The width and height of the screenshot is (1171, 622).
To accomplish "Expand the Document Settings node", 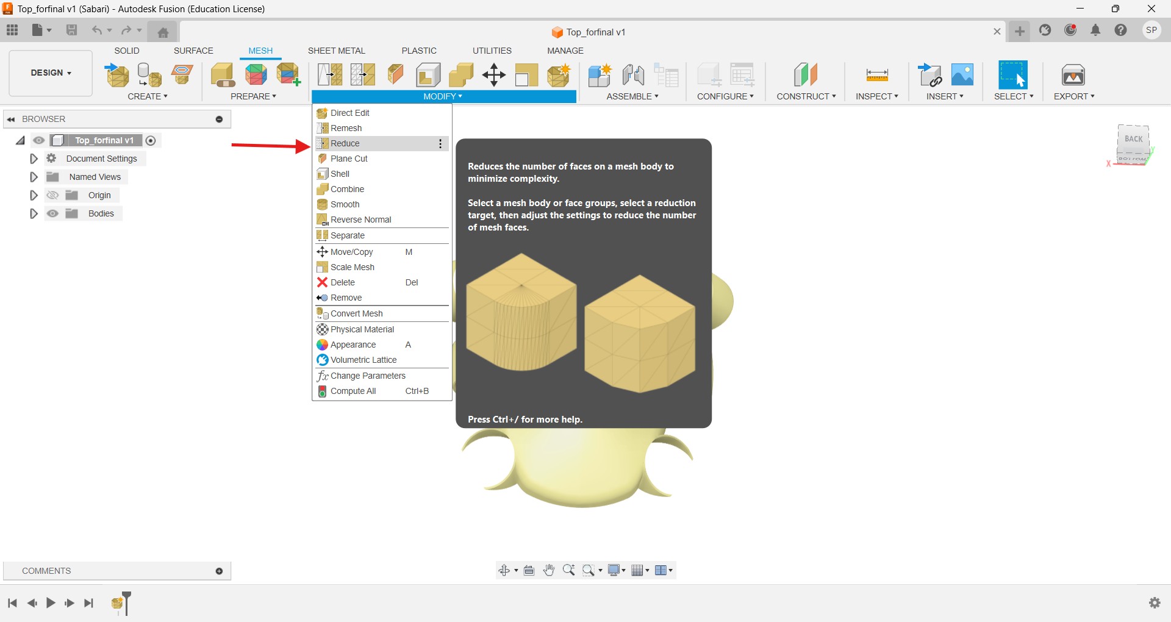I will click(34, 159).
